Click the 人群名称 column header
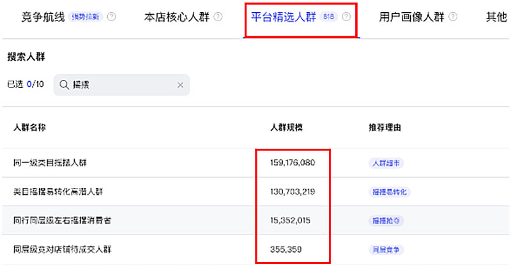The width and height of the screenshot is (511, 269). click(29, 127)
